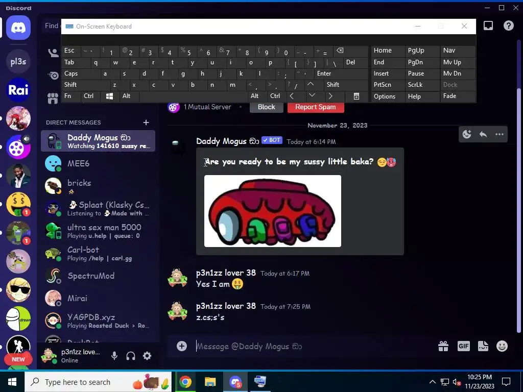Toggle left Shift key on On-Screen Keyboard
Screen dimensions: 523x392
86,85
